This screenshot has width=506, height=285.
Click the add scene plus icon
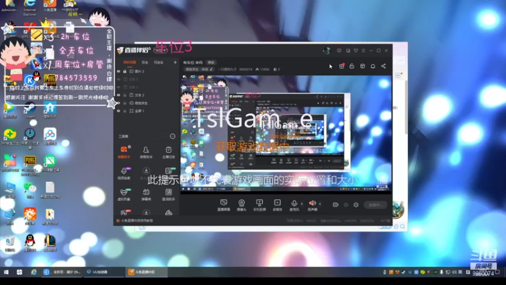tap(175, 62)
